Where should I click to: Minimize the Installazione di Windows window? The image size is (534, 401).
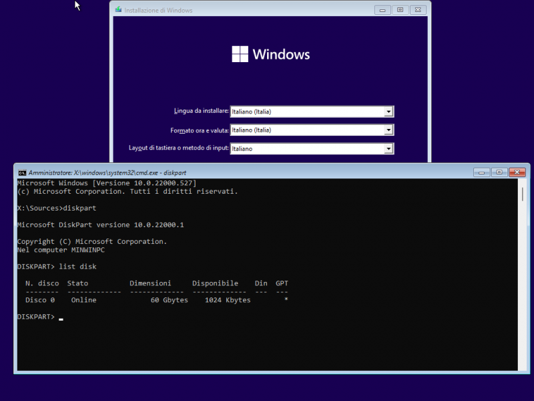tap(382, 10)
